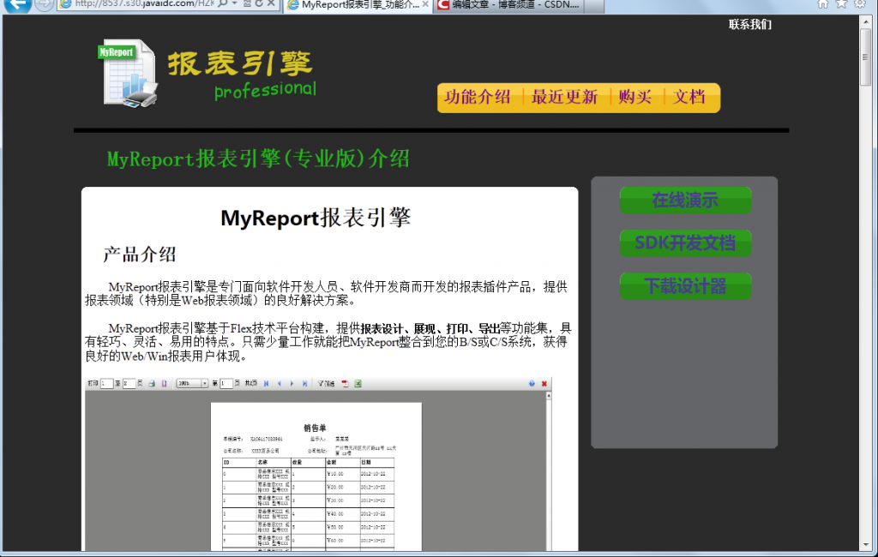Open the SDK开发文档 button

pyautogui.click(x=685, y=243)
